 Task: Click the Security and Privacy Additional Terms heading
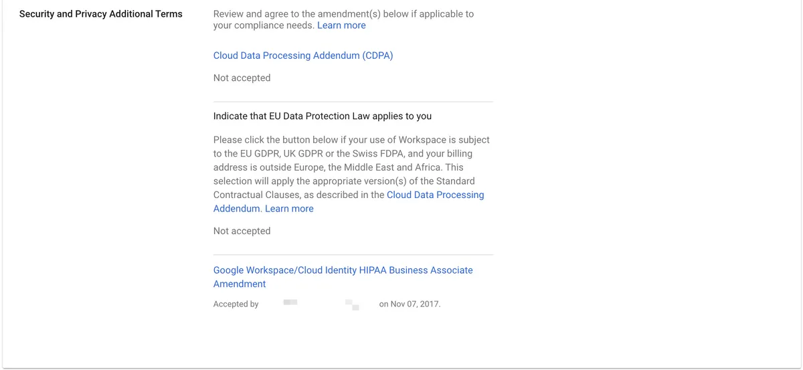(x=101, y=13)
